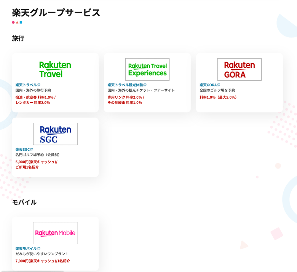
Task: Open the 楽天トラベル link
Action: coord(26,85)
